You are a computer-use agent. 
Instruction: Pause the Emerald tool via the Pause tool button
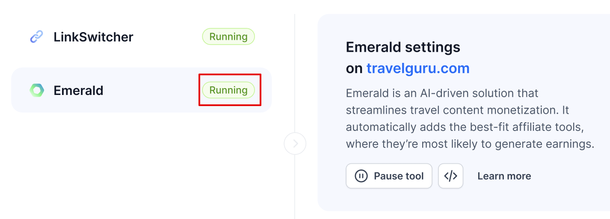coord(389,176)
